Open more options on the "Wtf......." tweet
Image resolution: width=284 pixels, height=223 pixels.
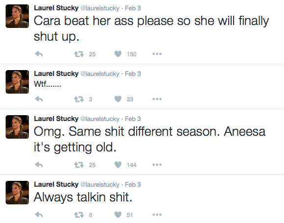click(157, 99)
